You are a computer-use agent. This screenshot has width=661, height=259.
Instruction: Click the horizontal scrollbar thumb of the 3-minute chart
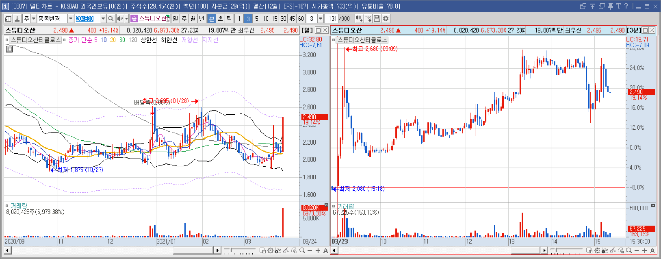(525, 251)
